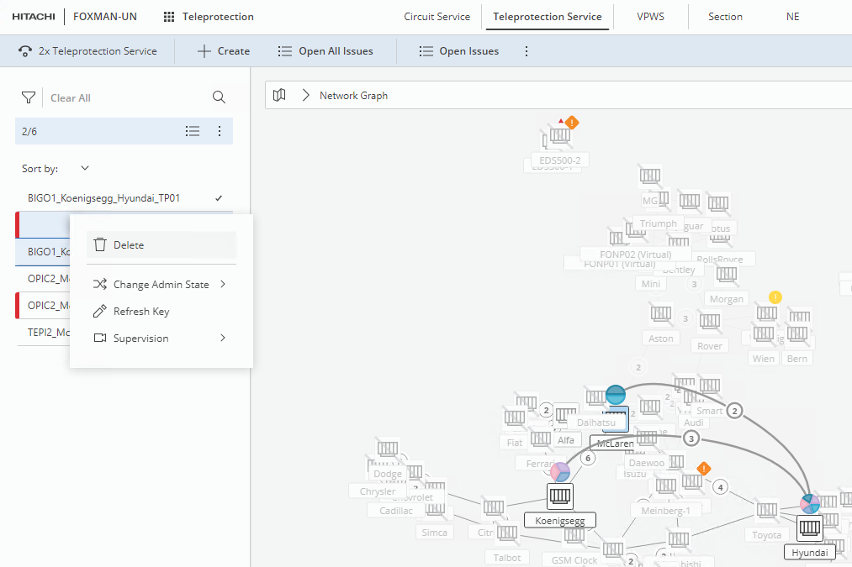The width and height of the screenshot is (852, 567).
Task: Expand the Sort by dropdown
Action: [x=85, y=169]
